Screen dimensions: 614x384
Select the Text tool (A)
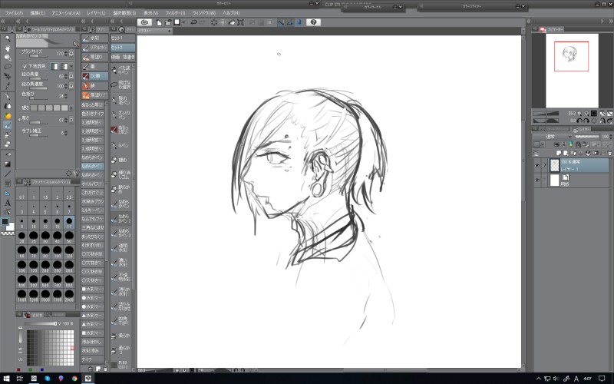click(8, 203)
